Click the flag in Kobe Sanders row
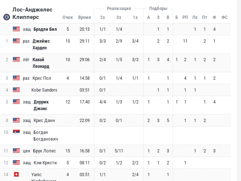This screenshot has width=241, height=181. tap(16, 90)
